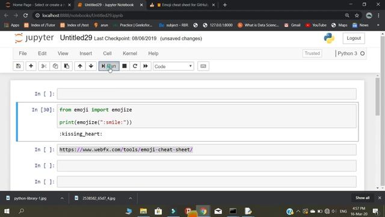This screenshot has height=217, width=385.
Task: Interrupt the kernel with stop icon
Action: [125, 66]
